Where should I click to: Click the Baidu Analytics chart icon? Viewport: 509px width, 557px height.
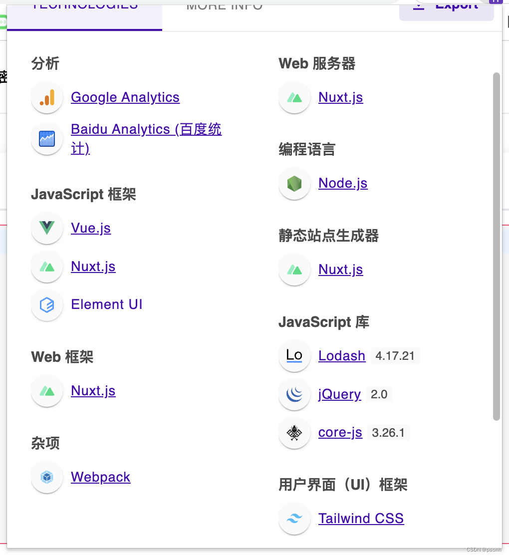point(47,139)
